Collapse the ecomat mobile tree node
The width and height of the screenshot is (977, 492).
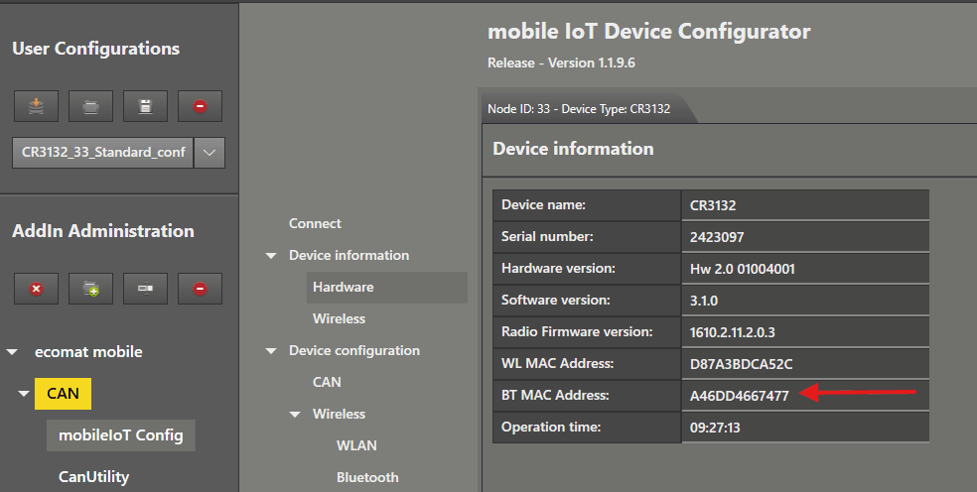click(x=13, y=352)
